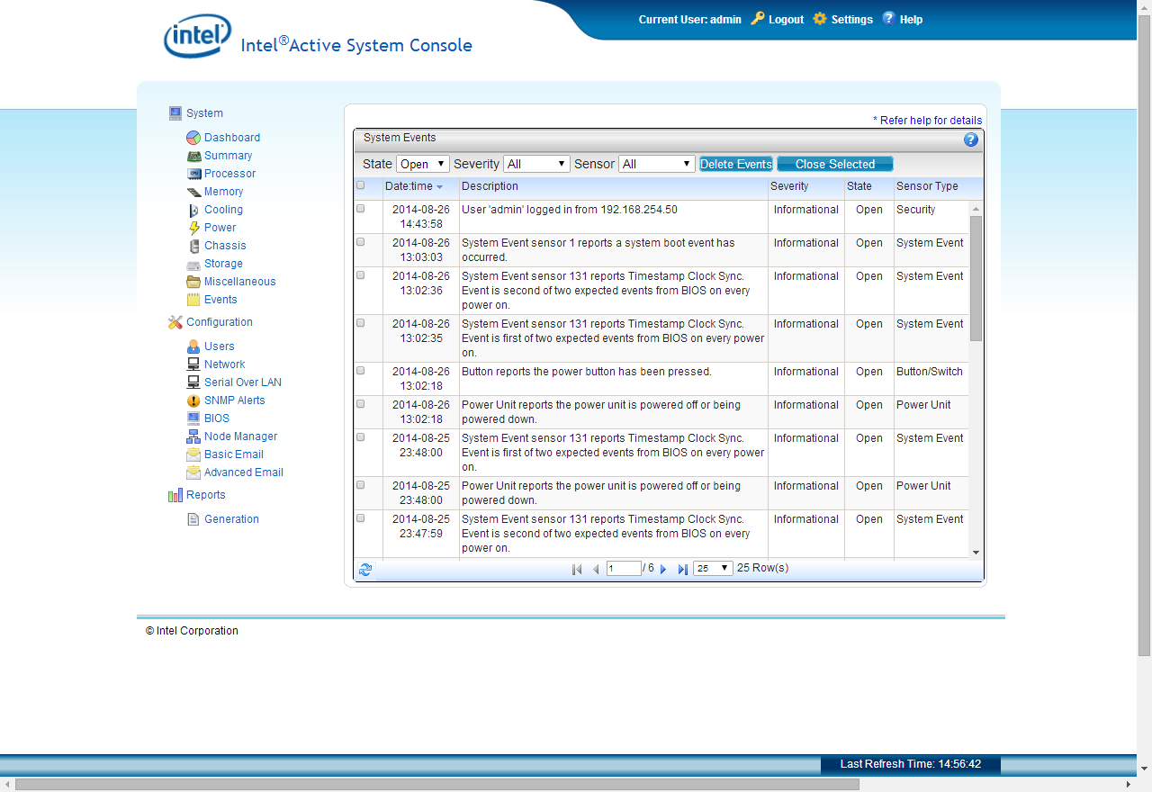Check the 23:48:00 Power Unit event row

pos(361,485)
